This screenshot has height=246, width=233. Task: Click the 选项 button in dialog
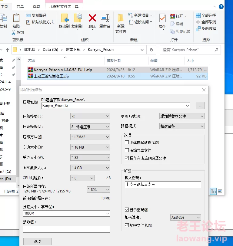[38, 241]
